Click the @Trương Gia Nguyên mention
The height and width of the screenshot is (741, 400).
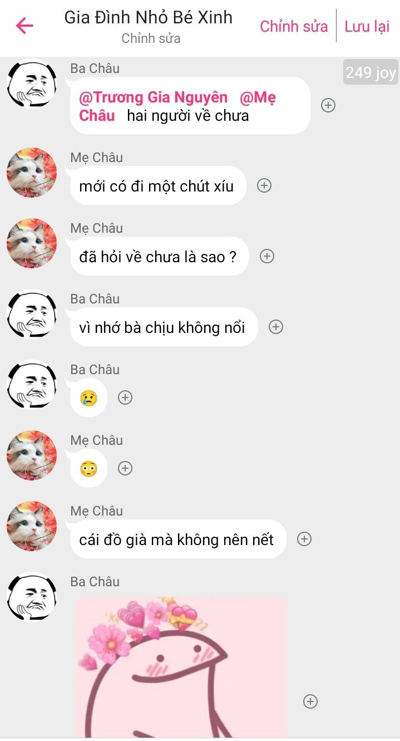154,97
